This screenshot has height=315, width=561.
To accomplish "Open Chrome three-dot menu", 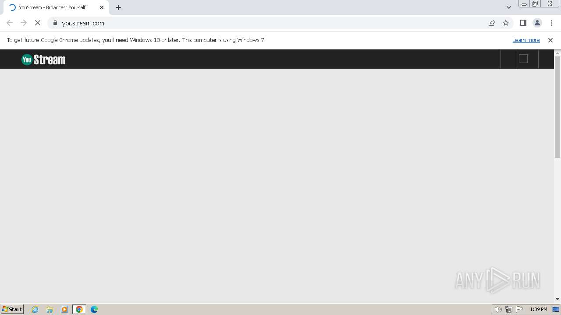I will 551,23.
